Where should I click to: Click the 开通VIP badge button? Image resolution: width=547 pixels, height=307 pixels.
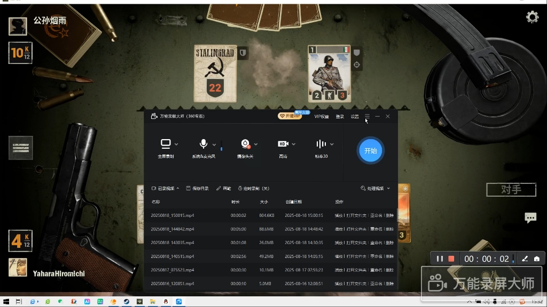290,116
